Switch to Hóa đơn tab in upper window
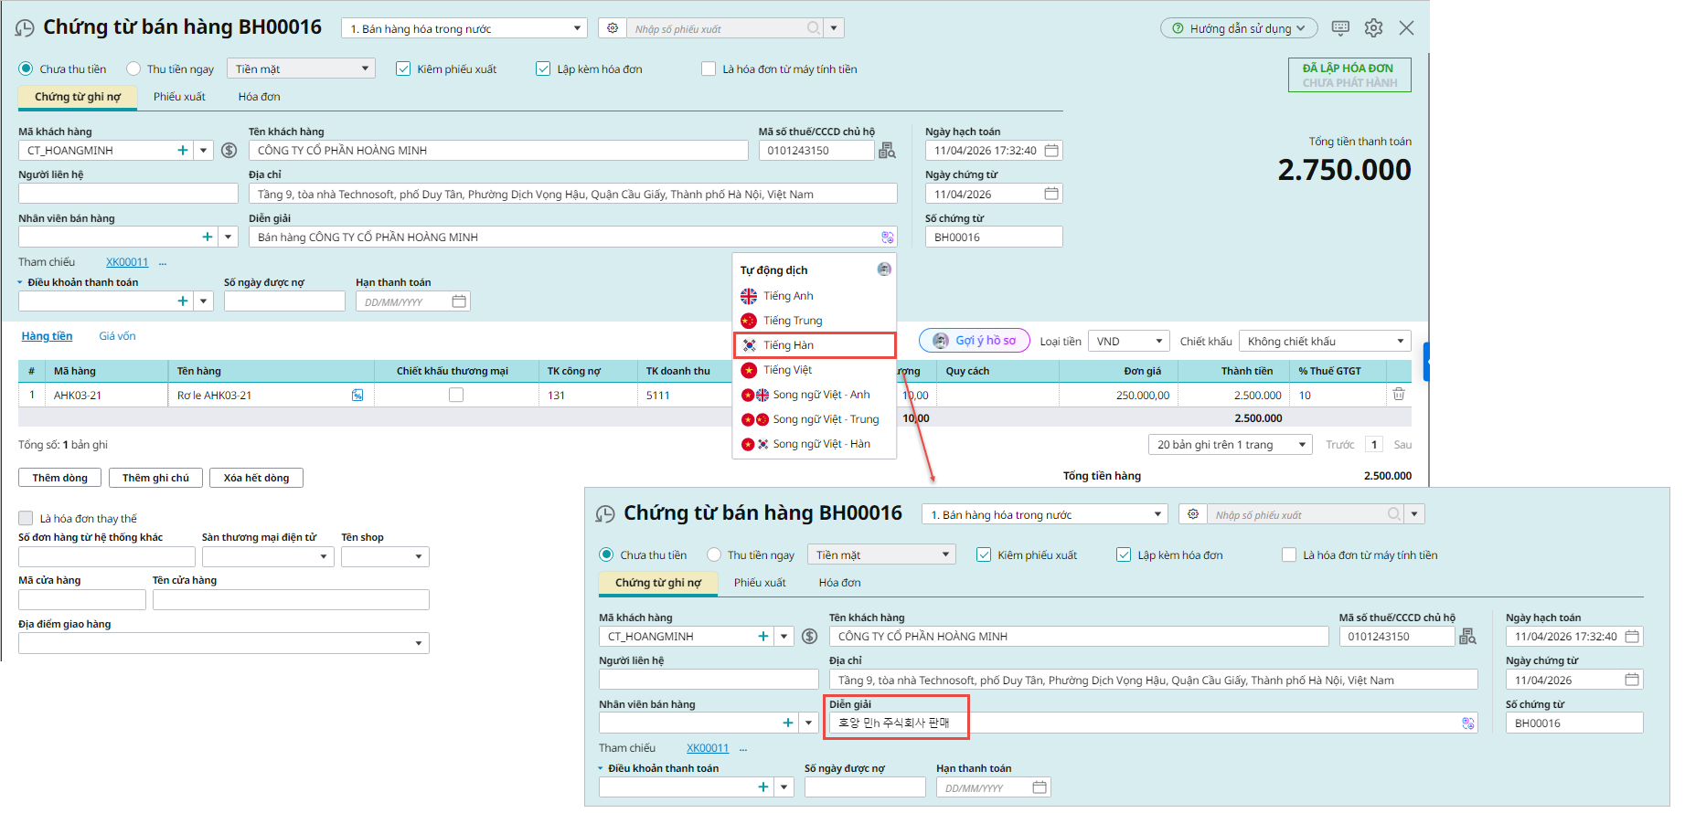This screenshot has height=813, width=1706. pos(259,96)
